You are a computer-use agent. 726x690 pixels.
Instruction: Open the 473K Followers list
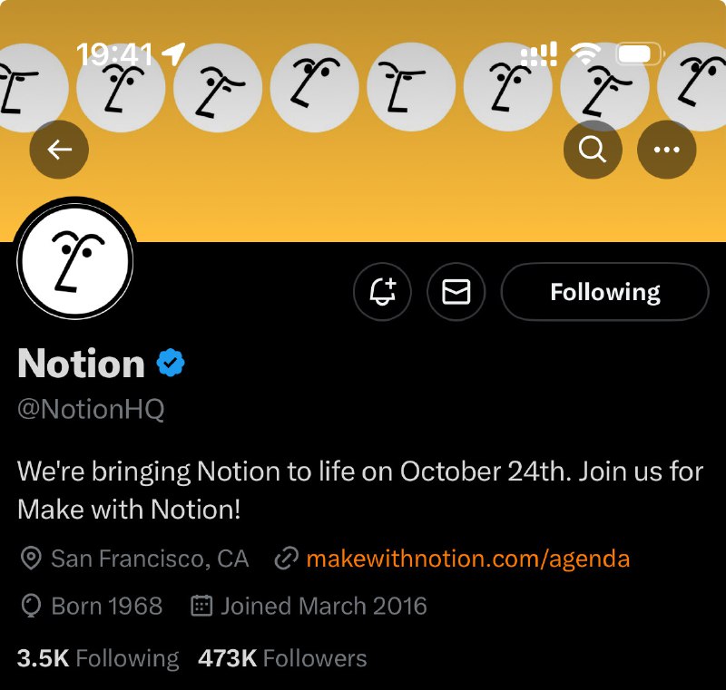coord(282,658)
